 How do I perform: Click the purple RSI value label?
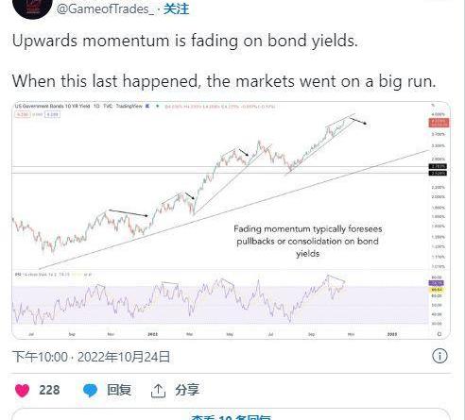[436, 283]
